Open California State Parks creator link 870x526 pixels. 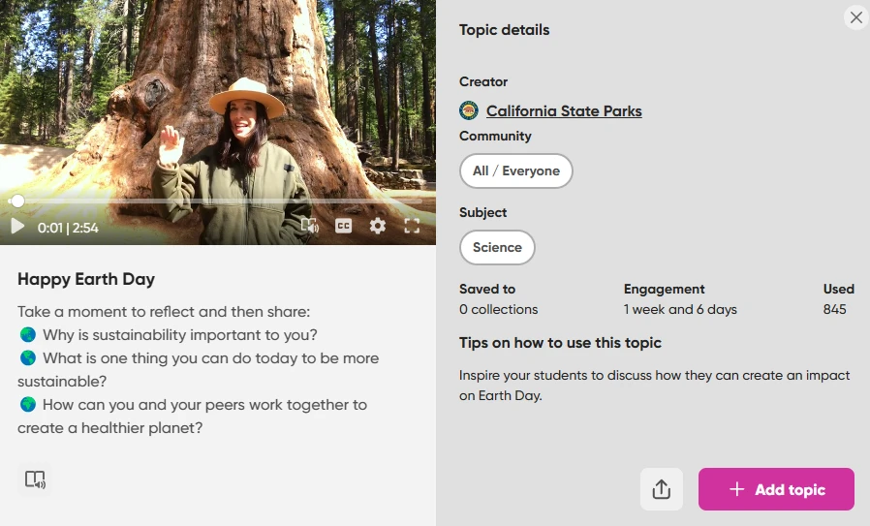(x=564, y=111)
